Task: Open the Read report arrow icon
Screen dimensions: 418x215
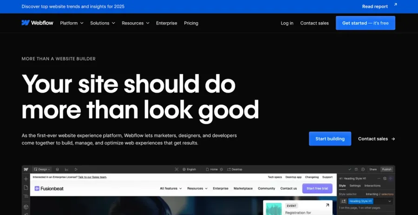Action: coord(395,5)
